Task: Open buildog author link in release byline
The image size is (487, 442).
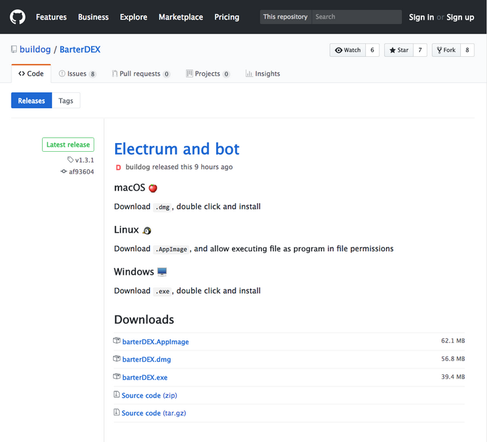Action: [x=138, y=167]
